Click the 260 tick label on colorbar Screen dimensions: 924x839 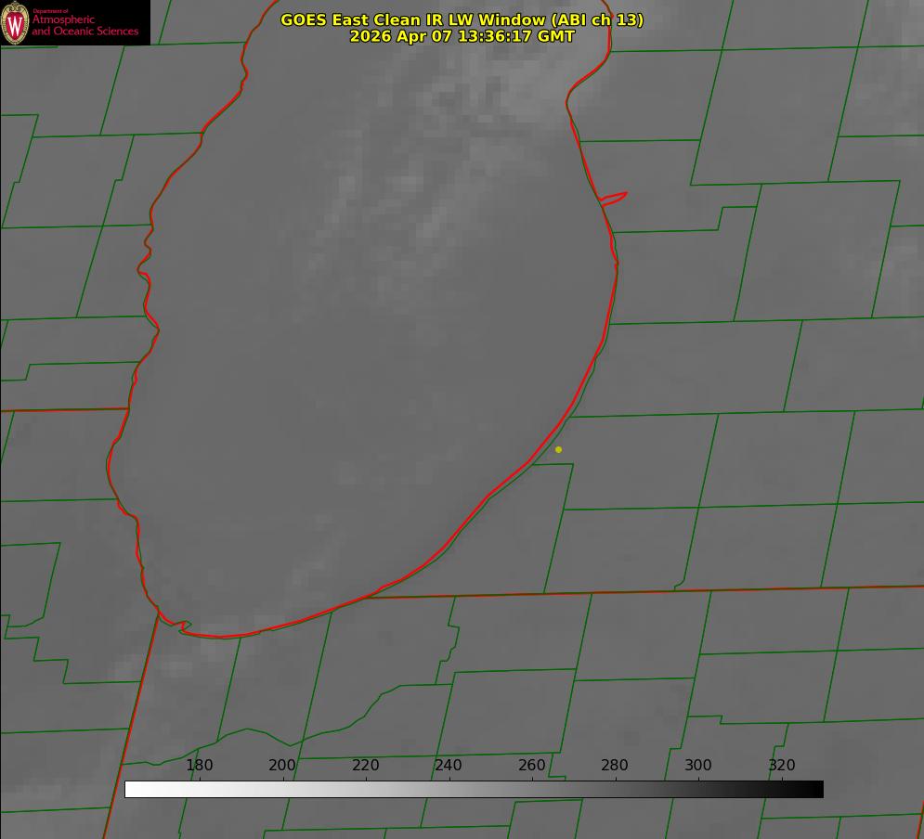[x=531, y=765]
